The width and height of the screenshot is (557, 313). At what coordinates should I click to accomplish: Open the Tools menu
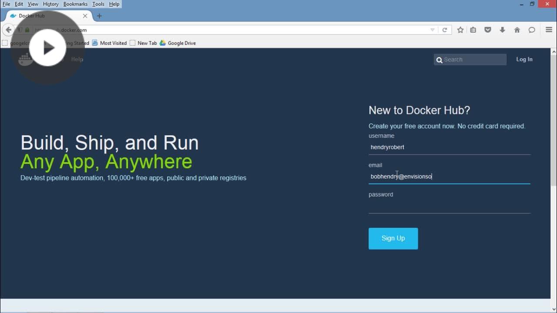(x=98, y=4)
